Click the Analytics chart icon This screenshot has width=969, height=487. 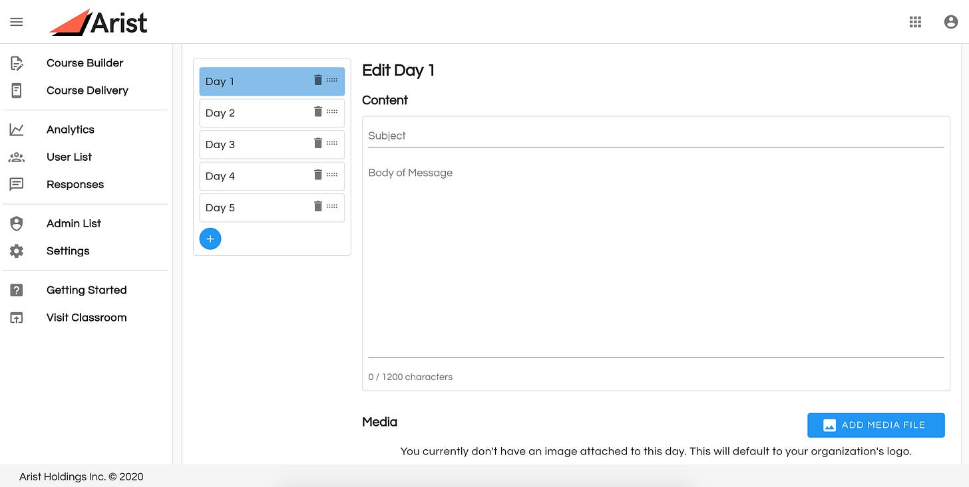click(17, 130)
